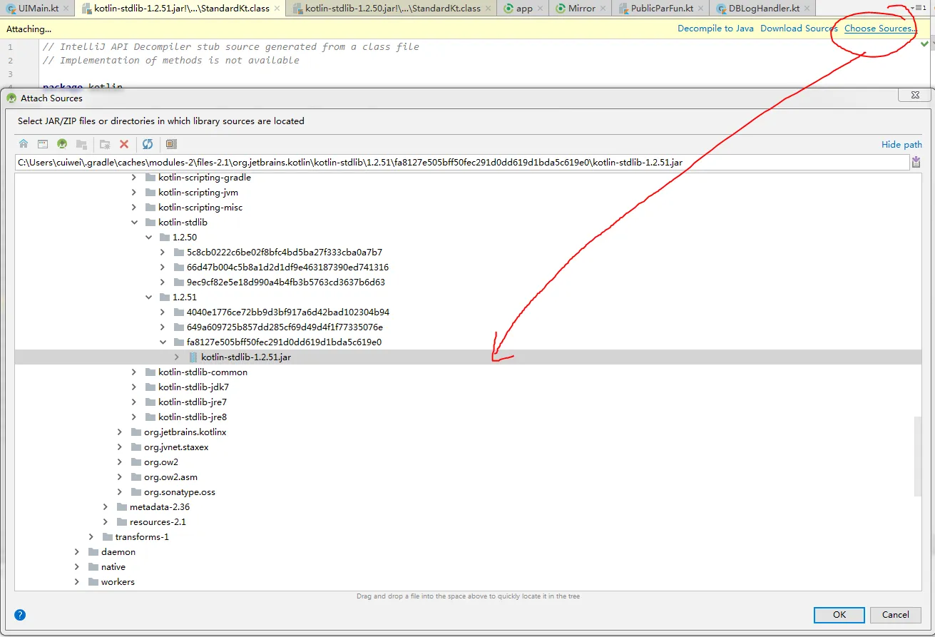Switch to the PublicParFun.kt tab
This screenshot has height=637, width=935.
660,9
